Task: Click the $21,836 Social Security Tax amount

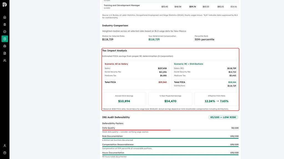Action: (x=163, y=72)
